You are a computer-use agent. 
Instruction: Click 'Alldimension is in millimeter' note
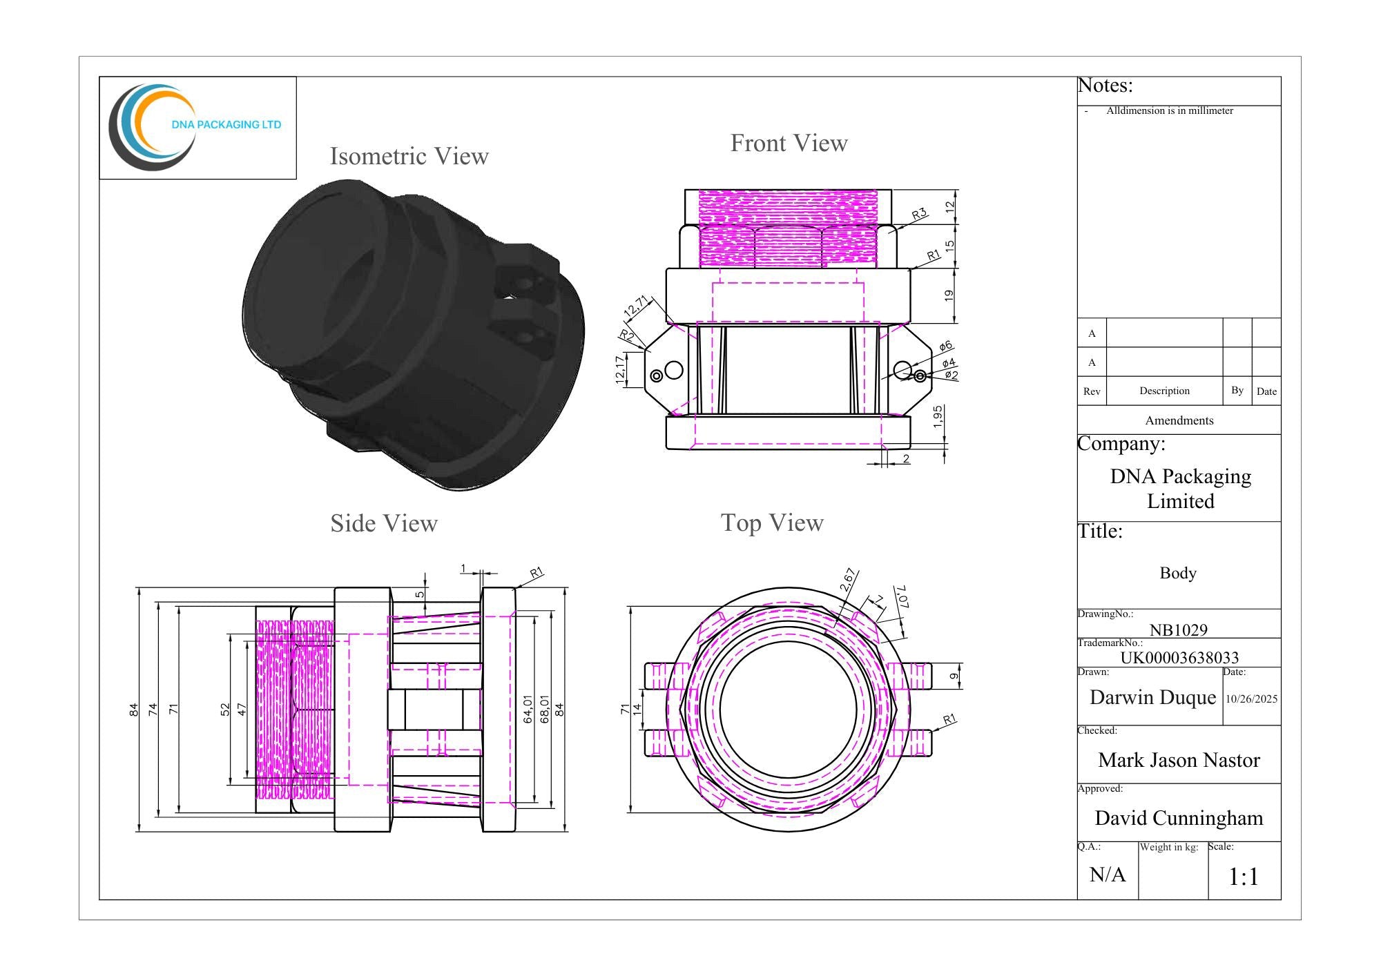(x=1169, y=110)
